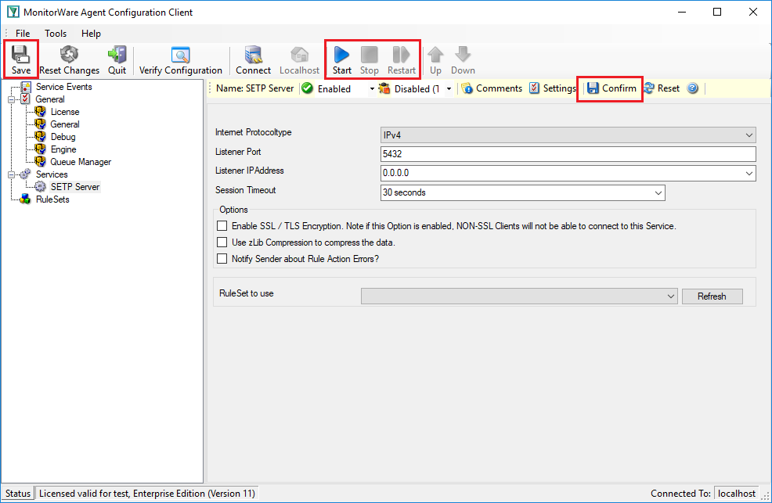Open Verify Configuration from the toolbar
Screen dimensions: 772x503
click(181, 60)
